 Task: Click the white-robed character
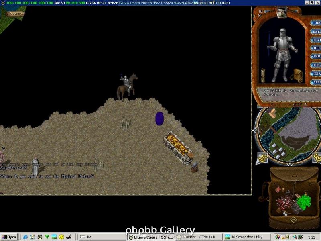click(35, 166)
